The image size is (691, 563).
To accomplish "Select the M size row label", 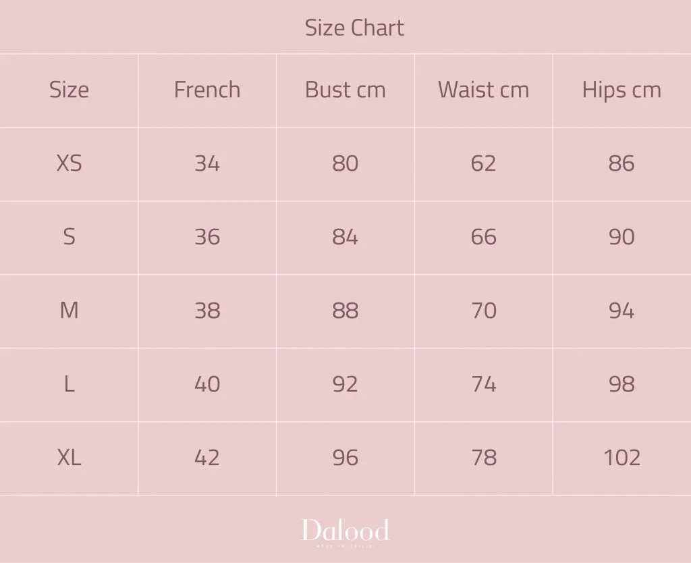I will click(x=70, y=311).
